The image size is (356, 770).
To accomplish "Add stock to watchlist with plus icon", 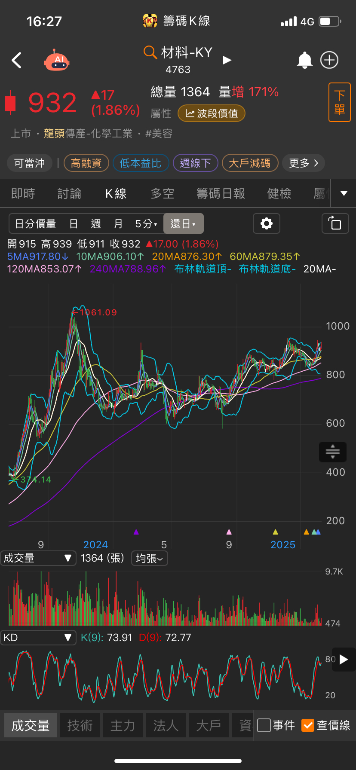I will [x=329, y=60].
